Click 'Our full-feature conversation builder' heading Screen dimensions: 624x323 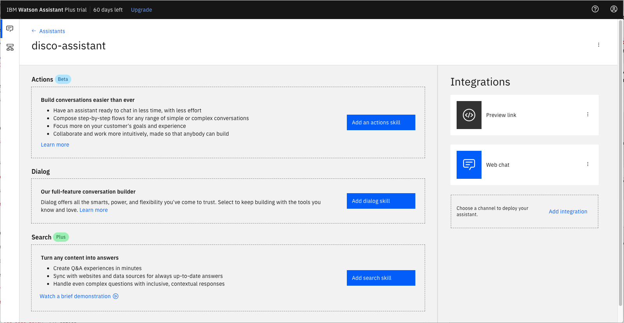point(88,192)
